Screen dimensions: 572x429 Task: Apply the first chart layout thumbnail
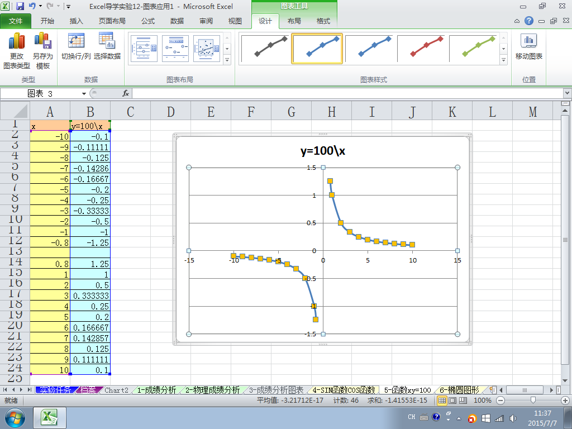(144, 49)
